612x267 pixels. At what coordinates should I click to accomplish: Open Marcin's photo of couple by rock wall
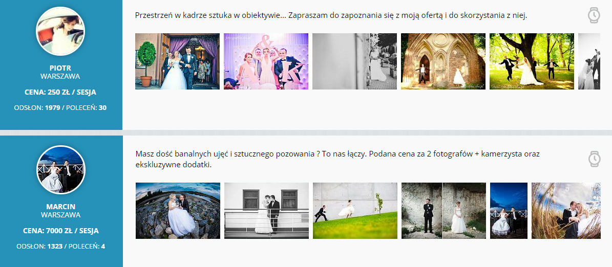444,211
